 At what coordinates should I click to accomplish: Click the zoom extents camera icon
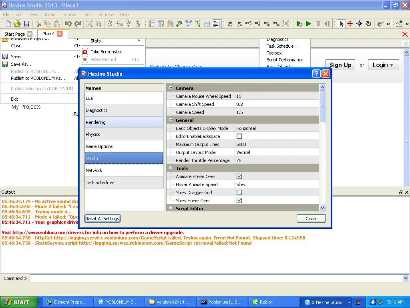point(285,24)
